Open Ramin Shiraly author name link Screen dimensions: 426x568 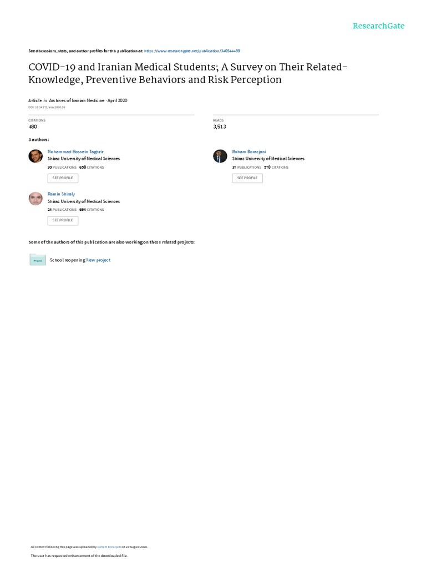(61, 194)
